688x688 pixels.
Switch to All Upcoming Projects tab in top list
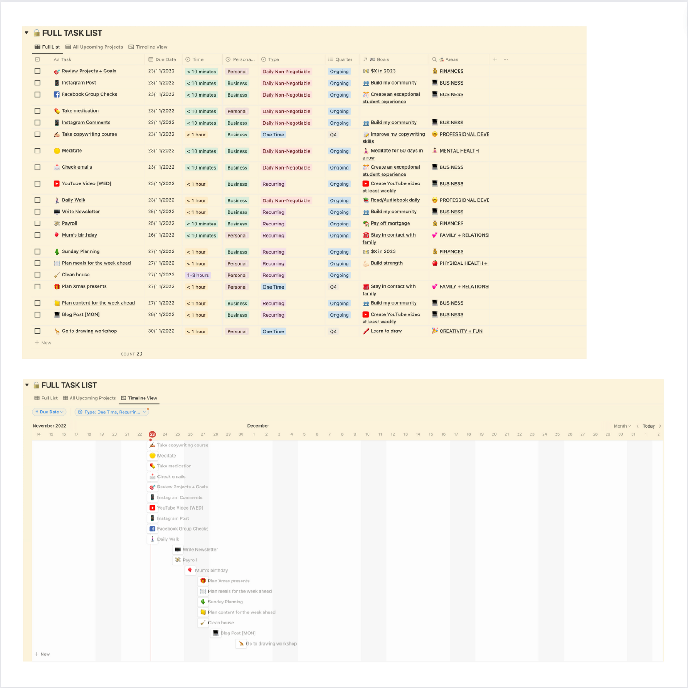94,47
